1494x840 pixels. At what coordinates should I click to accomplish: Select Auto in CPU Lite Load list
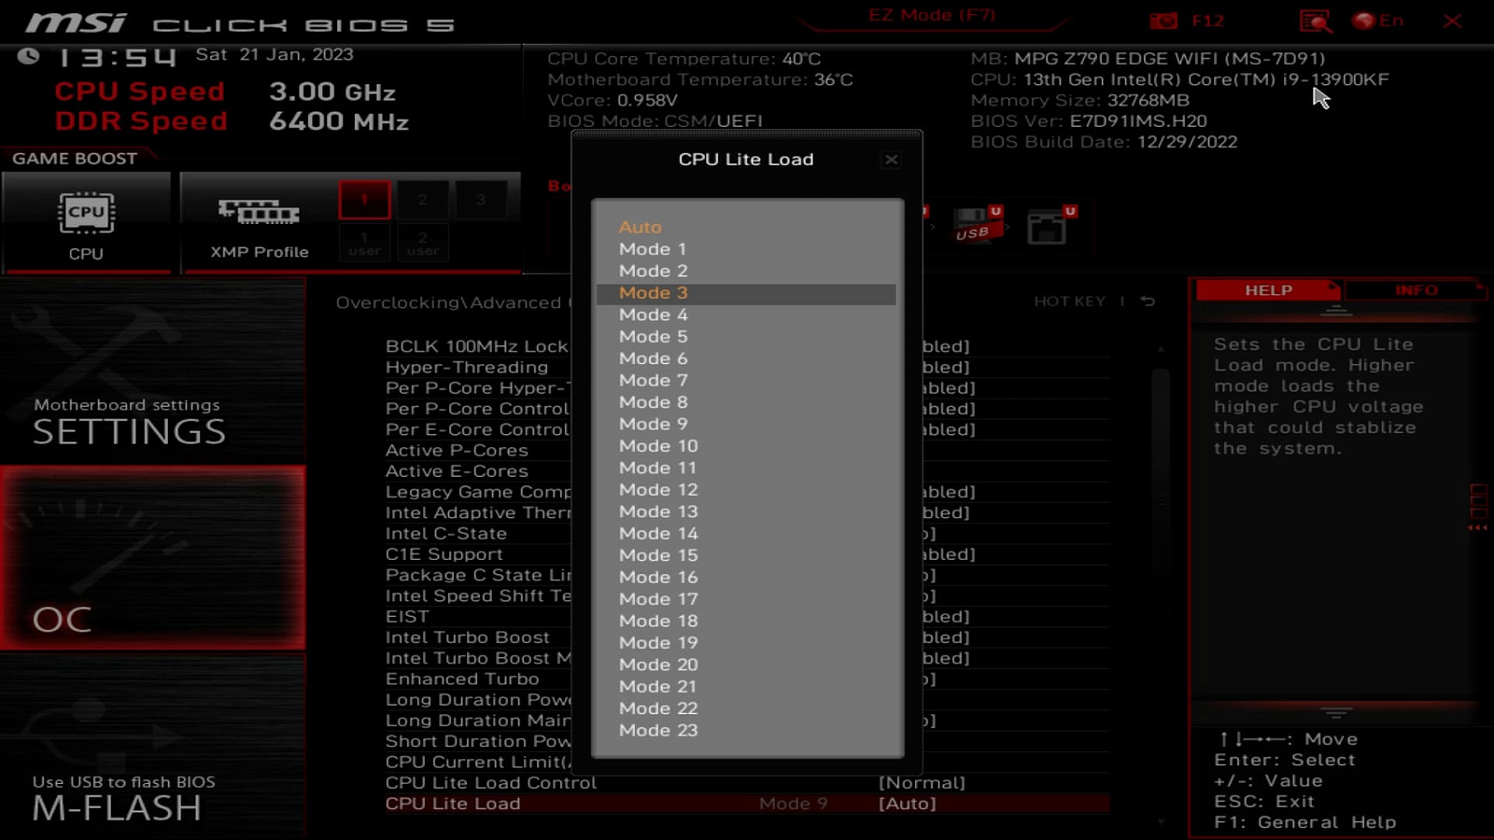click(x=640, y=227)
